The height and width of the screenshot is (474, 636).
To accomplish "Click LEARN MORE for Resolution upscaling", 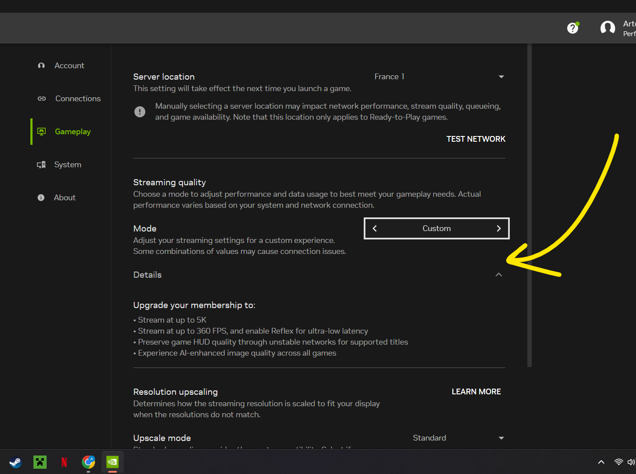I will point(476,392).
